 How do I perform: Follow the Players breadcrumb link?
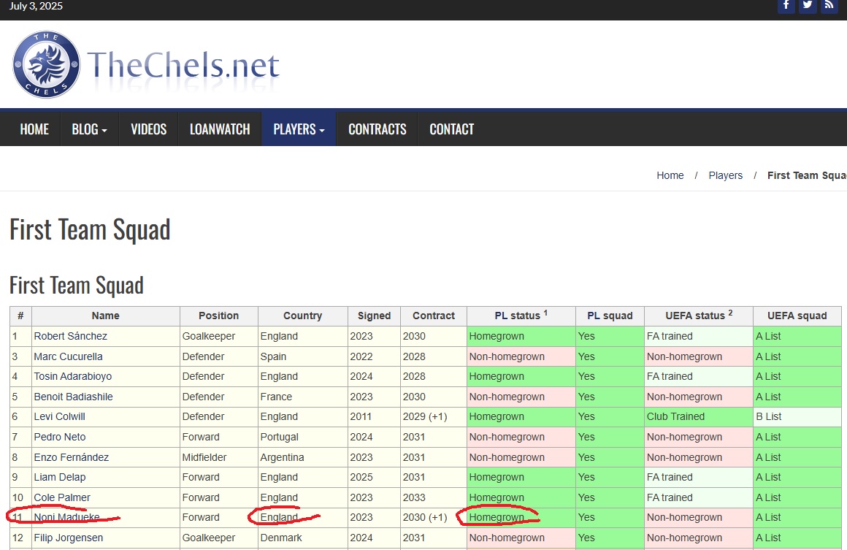[x=726, y=175]
